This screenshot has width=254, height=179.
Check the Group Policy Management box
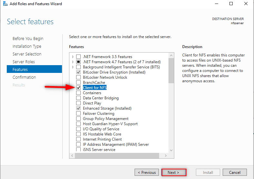coord(78,119)
